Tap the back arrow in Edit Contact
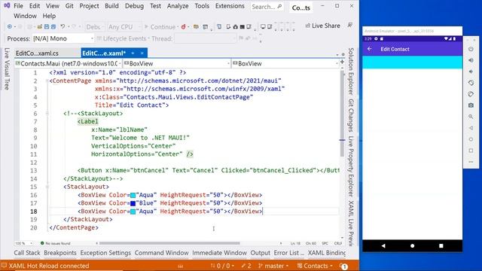482x271 pixels. click(370, 49)
